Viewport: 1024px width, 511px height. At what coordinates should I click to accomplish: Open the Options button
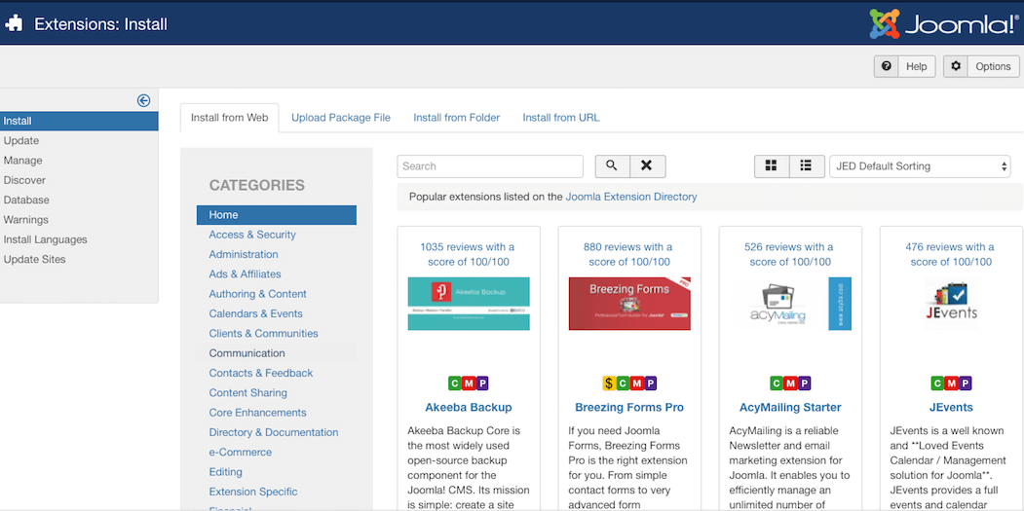click(x=981, y=66)
